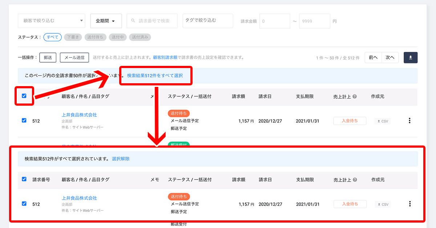Viewport: 436px width, 228px height.
Task: Toggle the select-all checkbox in the upper header
Action: (x=24, y=96)
